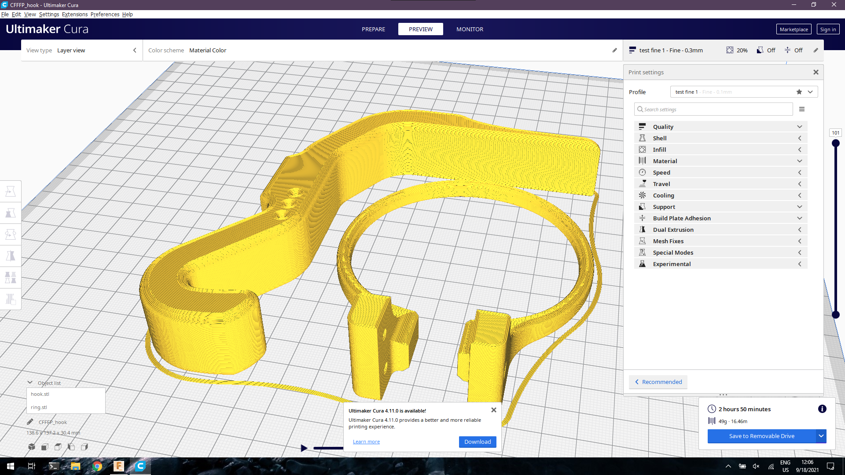Click the edit pencil next to adhesion Off

816,50
